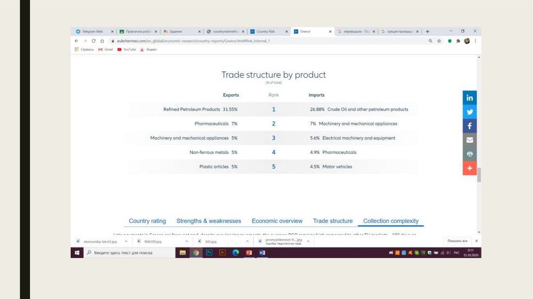
Task: Click Motor vehicles import entry
Action: tap(331, 167)
